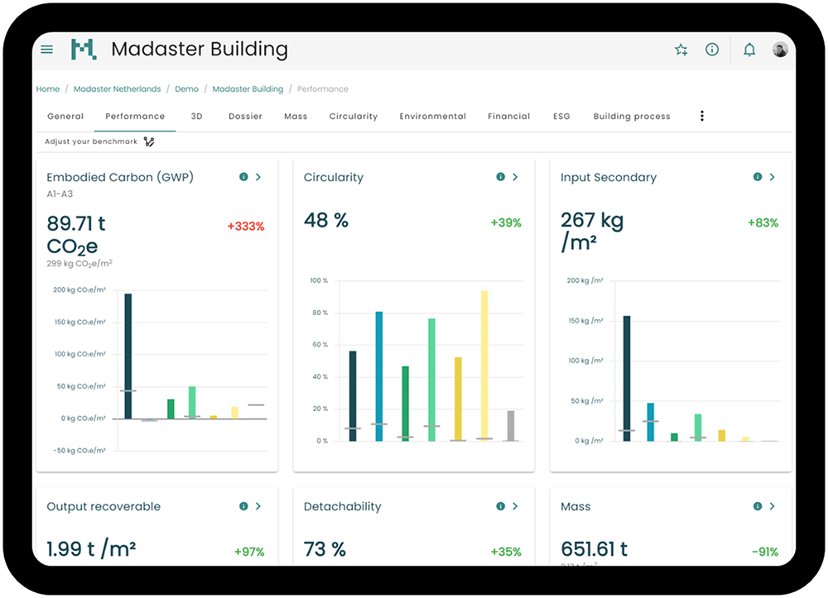This screenshot has width=828, height=598.
Task: Open the more tabs three-dot menu
Action: 702,117
